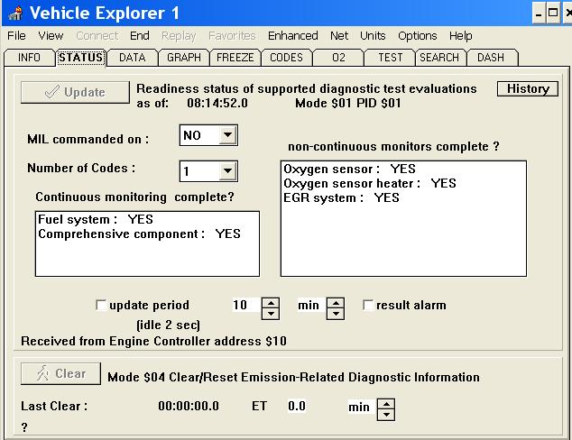Select Oxygen sensor heater in monitors list
This screenshot has height=440, width=572.
coord(370,183)
